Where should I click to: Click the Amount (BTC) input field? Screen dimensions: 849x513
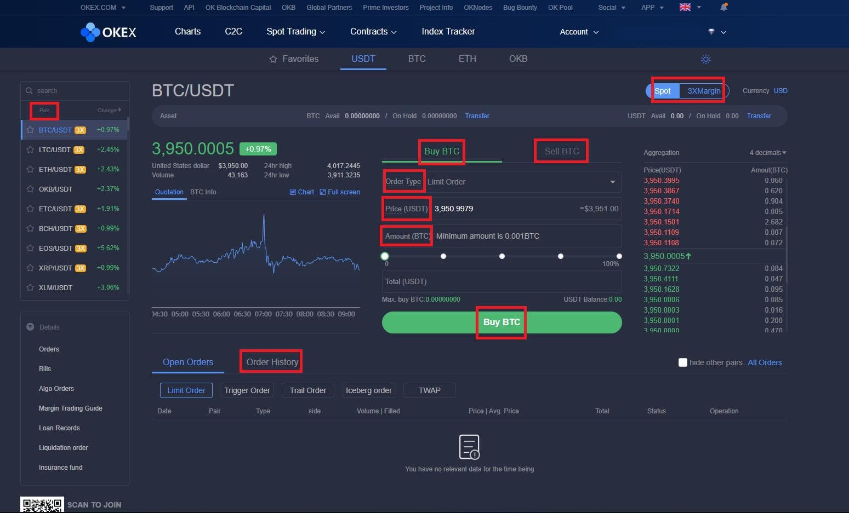click(x=502, y=236)
